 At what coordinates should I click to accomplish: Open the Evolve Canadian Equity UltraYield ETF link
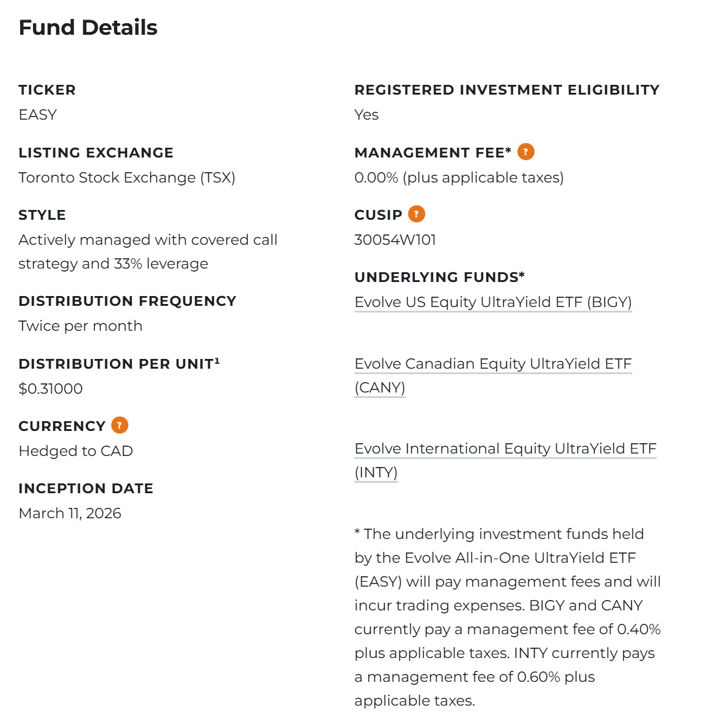492,364
